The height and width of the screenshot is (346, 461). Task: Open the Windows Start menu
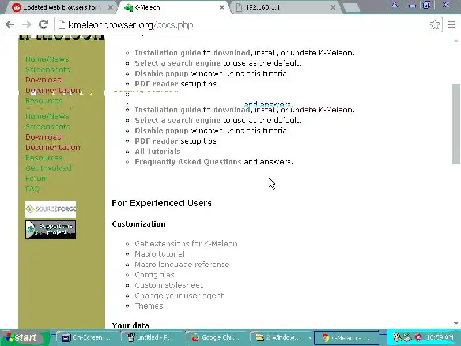click(25, 337)
